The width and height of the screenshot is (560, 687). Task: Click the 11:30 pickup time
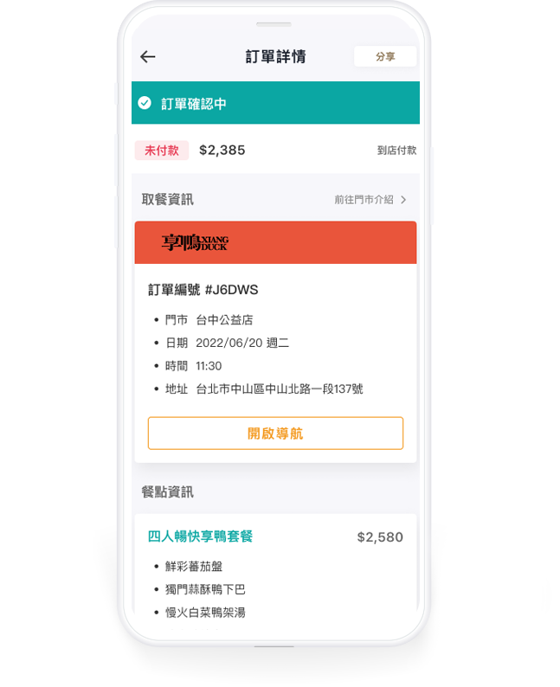coord(209,366)
